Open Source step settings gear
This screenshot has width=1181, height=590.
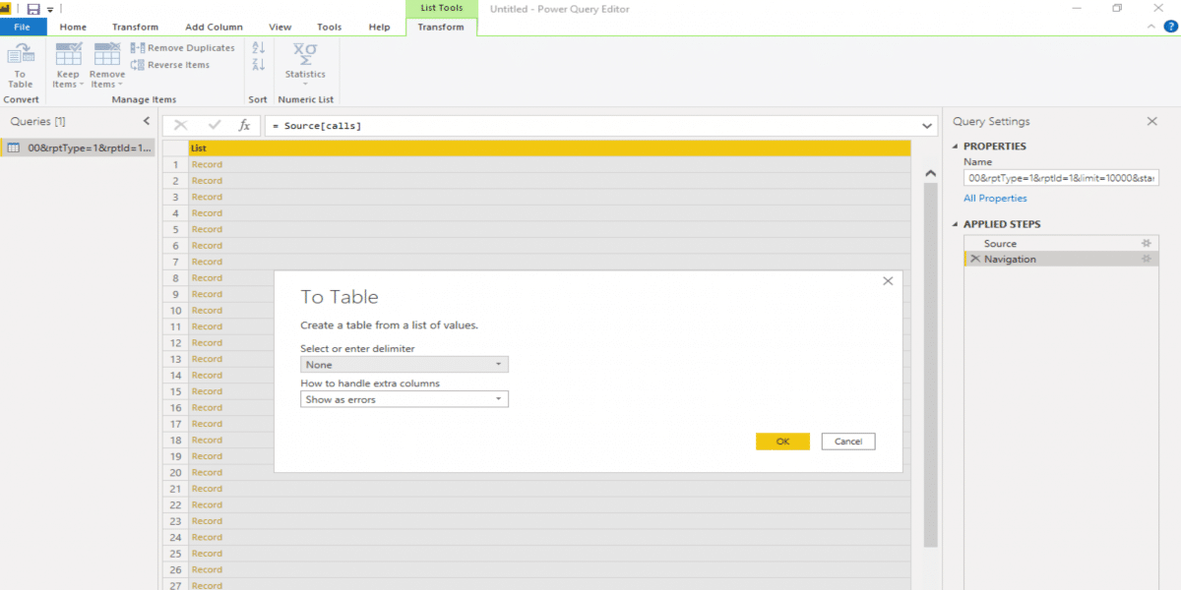click(x=1146, y=243)
